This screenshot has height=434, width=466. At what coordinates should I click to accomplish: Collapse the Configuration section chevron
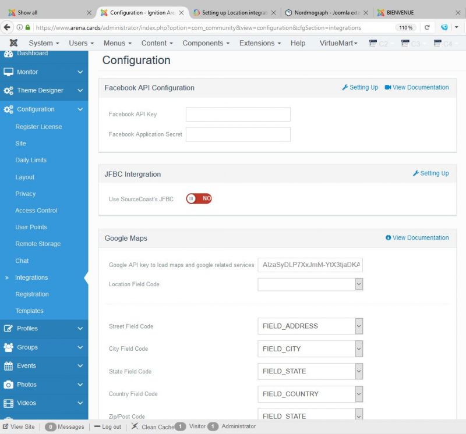point(80,109)
